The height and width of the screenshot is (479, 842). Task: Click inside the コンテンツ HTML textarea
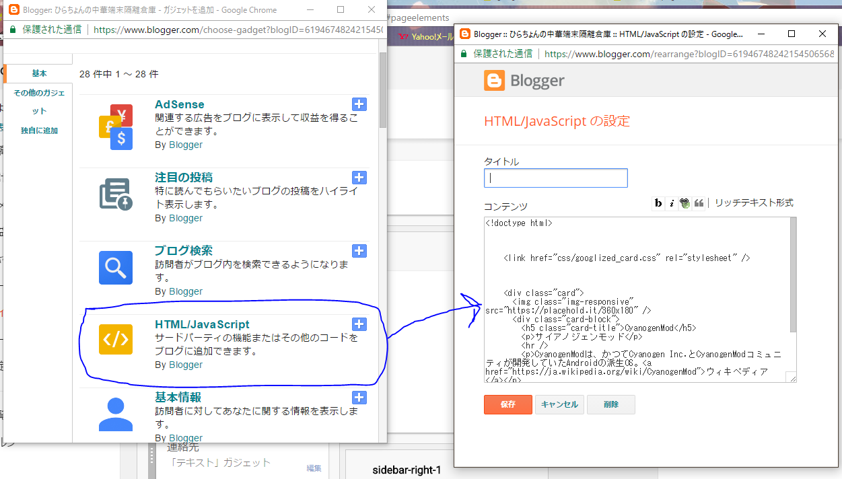(x=636, y=299)
